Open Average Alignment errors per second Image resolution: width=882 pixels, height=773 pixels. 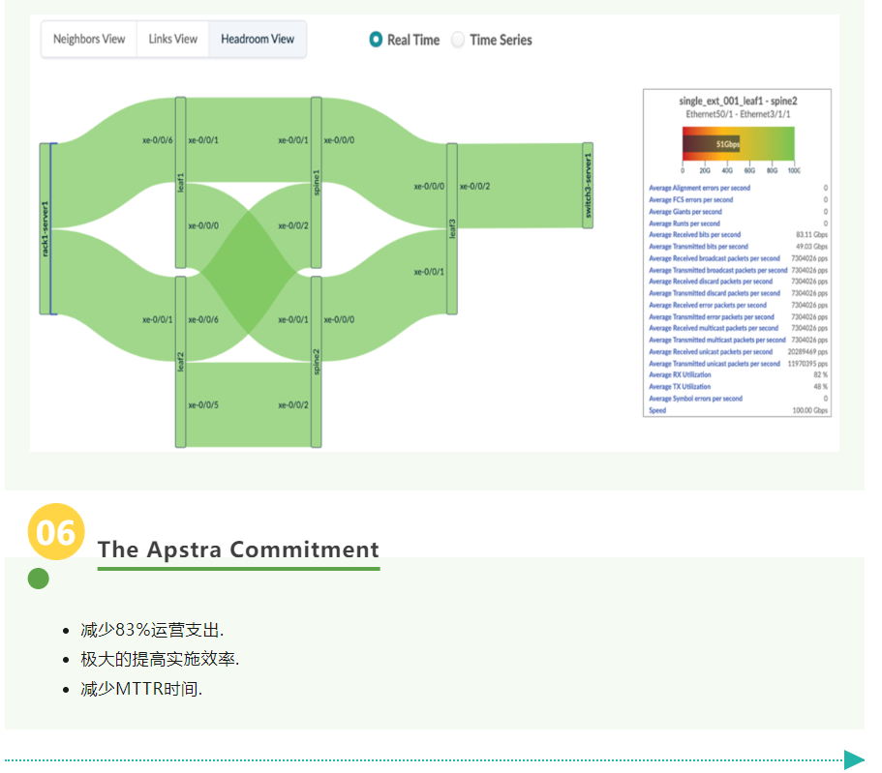coord(699,188)
